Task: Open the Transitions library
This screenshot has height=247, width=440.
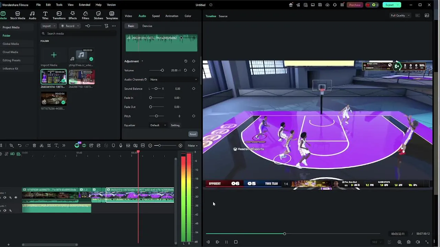Action: point(59,15)
